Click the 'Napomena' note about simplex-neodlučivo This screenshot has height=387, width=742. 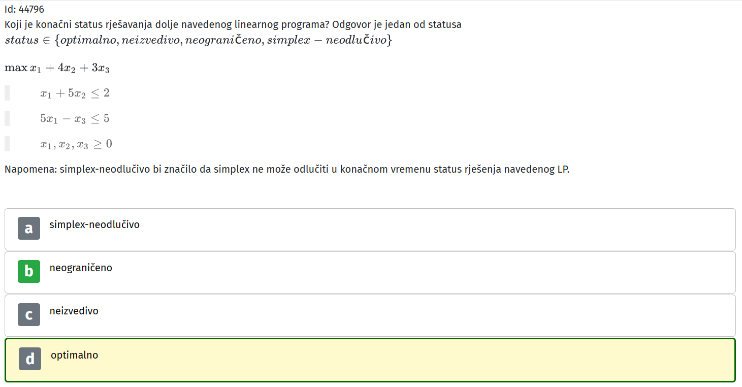click(x=287, y=169)
